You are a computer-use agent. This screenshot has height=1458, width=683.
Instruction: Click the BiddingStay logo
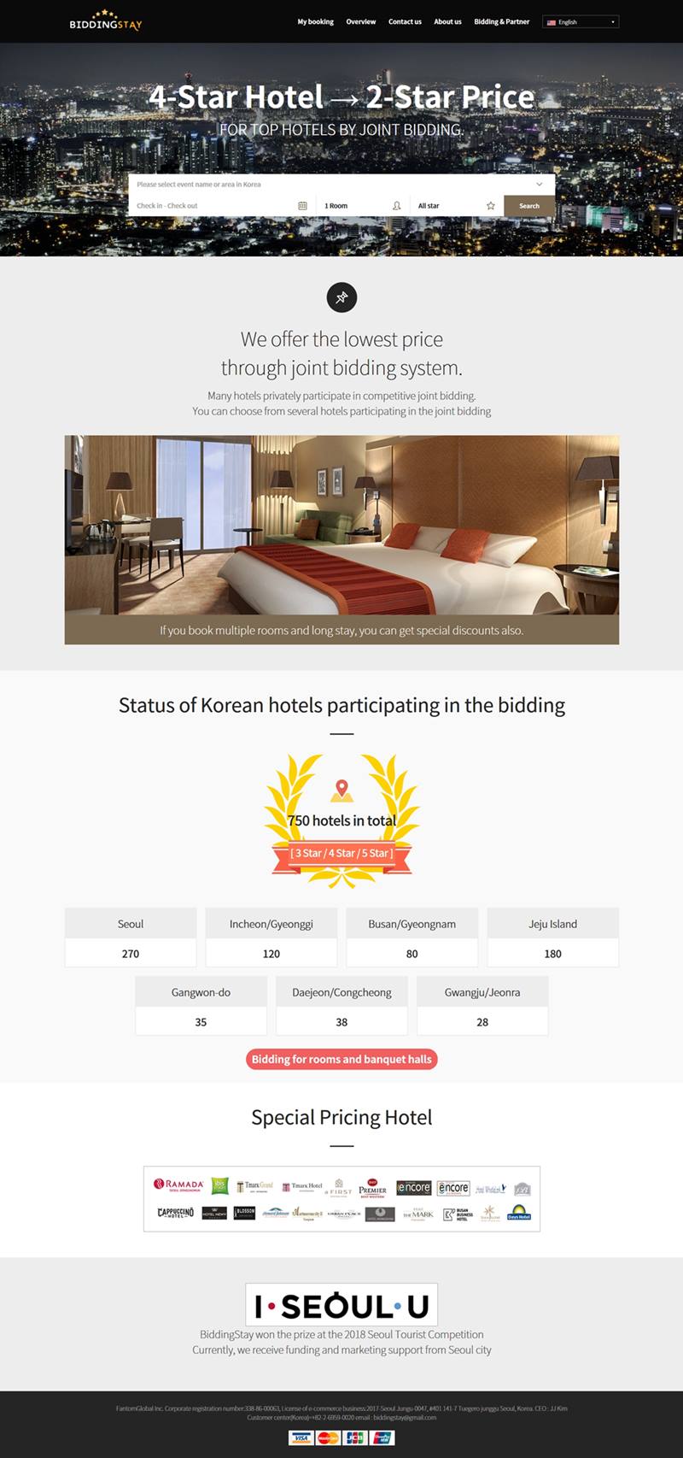[106, 21]
